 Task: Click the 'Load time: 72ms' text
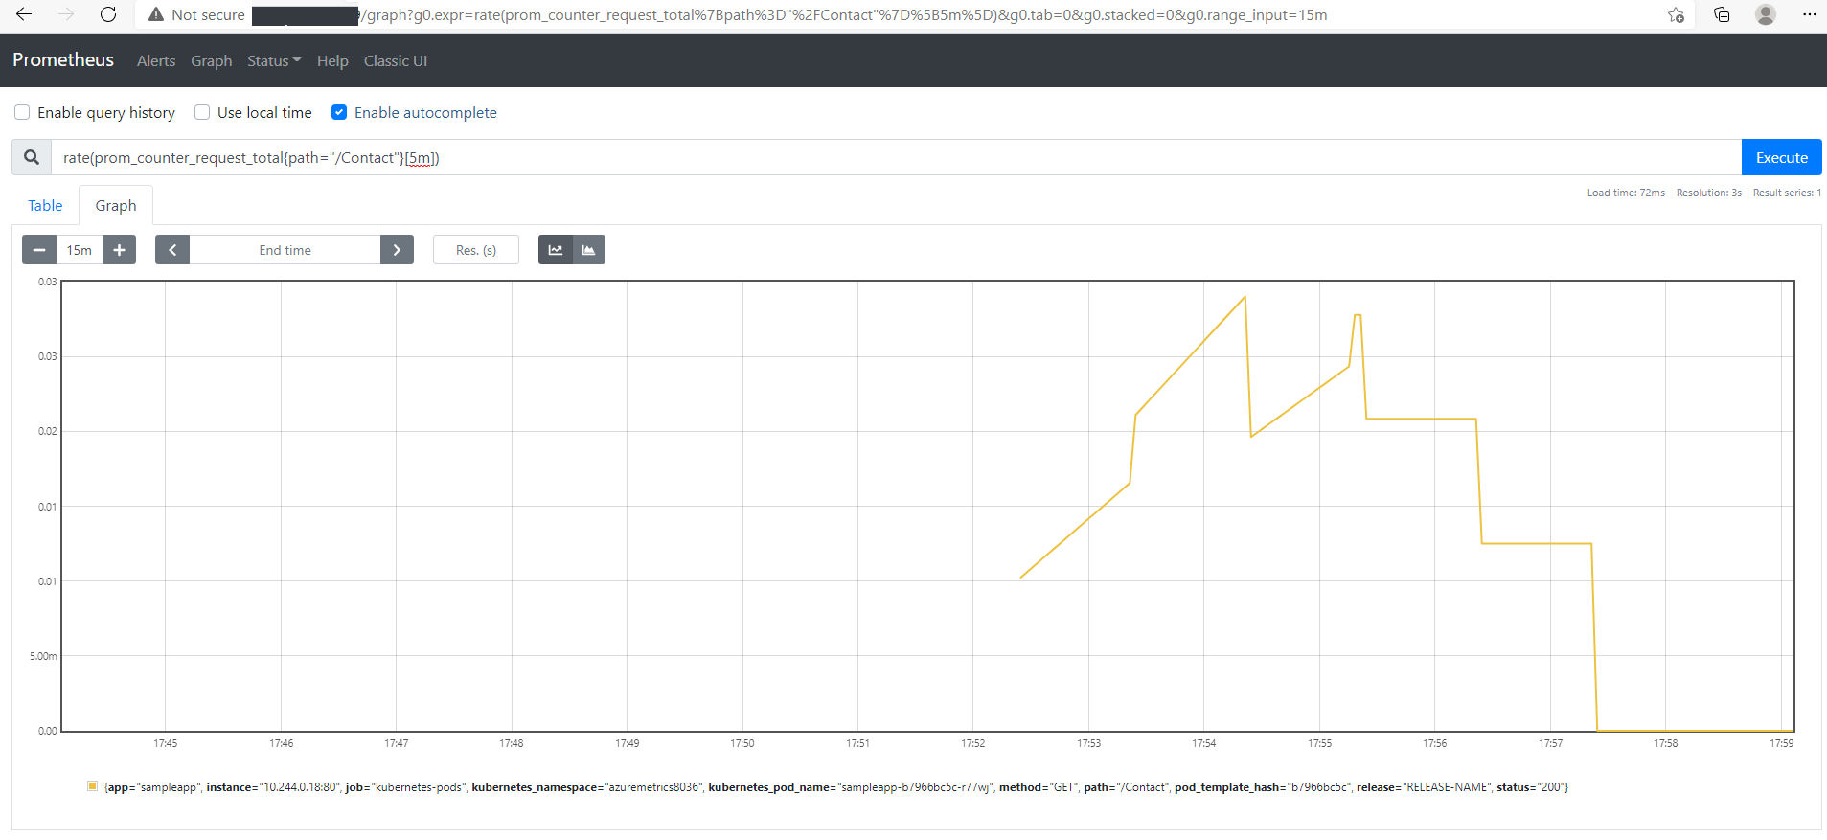coord(1626,193)
